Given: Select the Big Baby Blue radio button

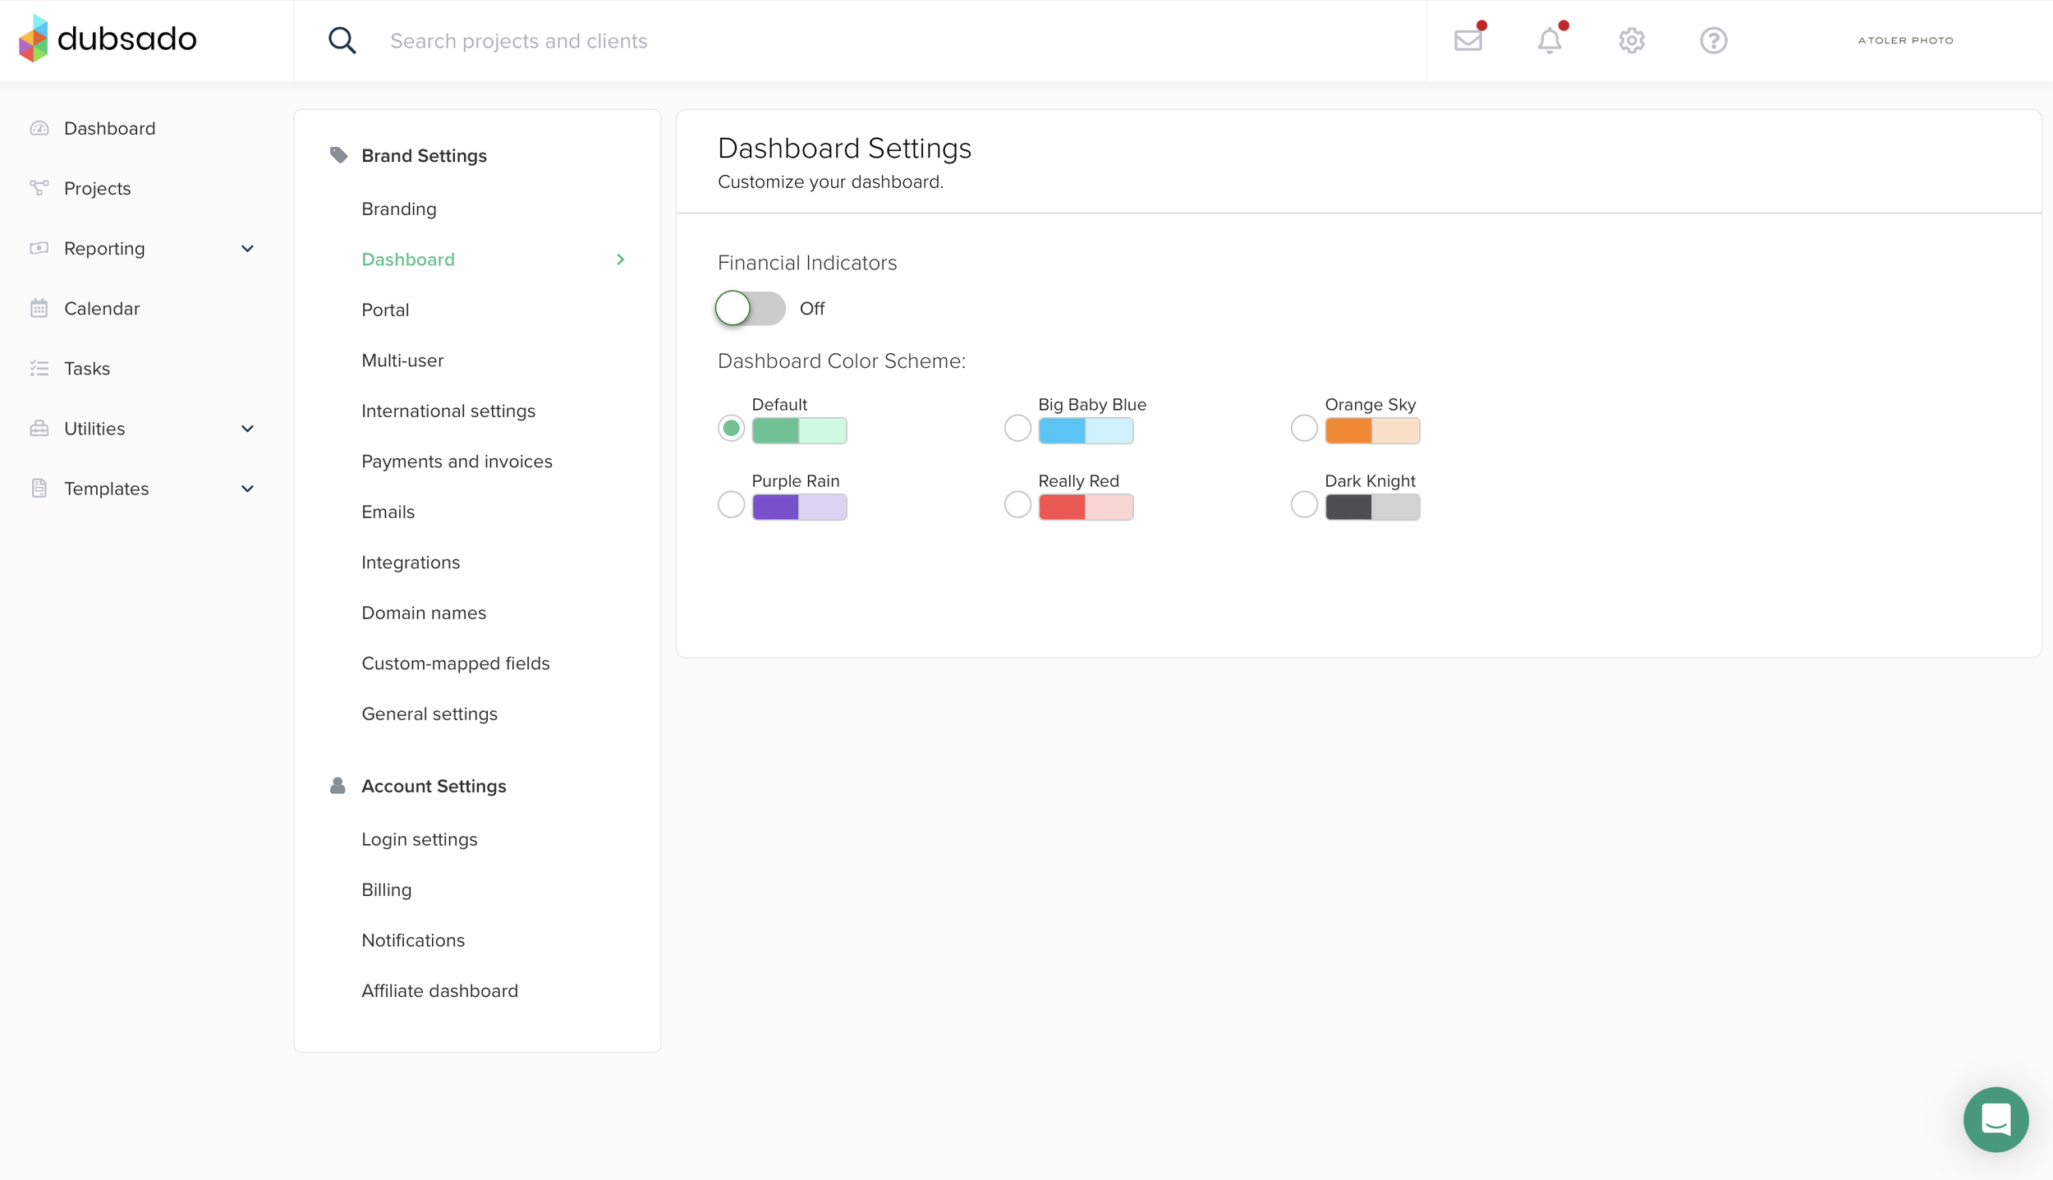Looking at the screenshot, I should tap(1017, 428).
